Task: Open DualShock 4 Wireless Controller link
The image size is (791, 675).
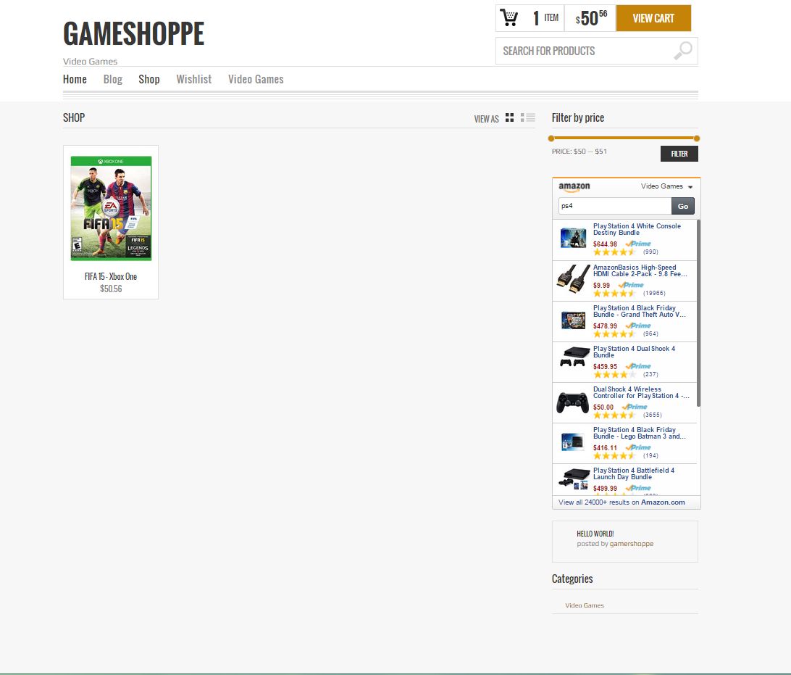Action: (x=641, y=392)
